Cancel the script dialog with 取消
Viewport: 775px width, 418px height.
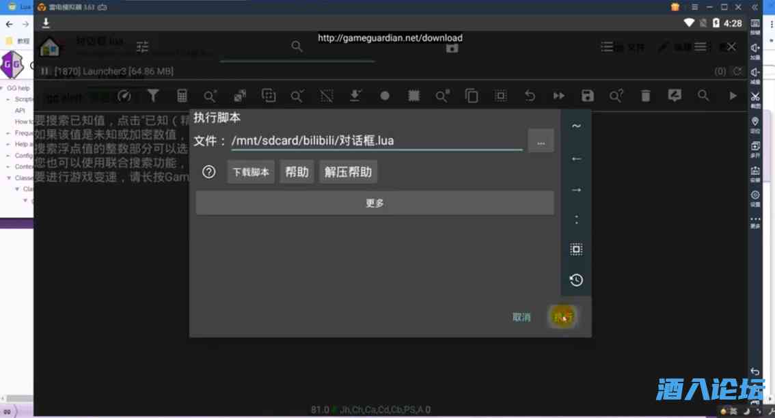click(521, 317)
